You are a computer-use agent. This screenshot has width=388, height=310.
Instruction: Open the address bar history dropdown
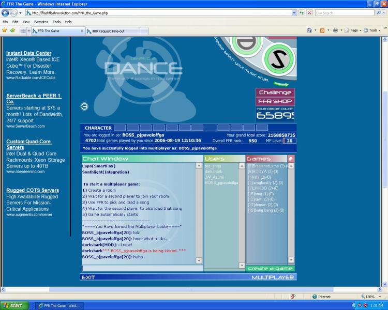[x=294, y=13]
